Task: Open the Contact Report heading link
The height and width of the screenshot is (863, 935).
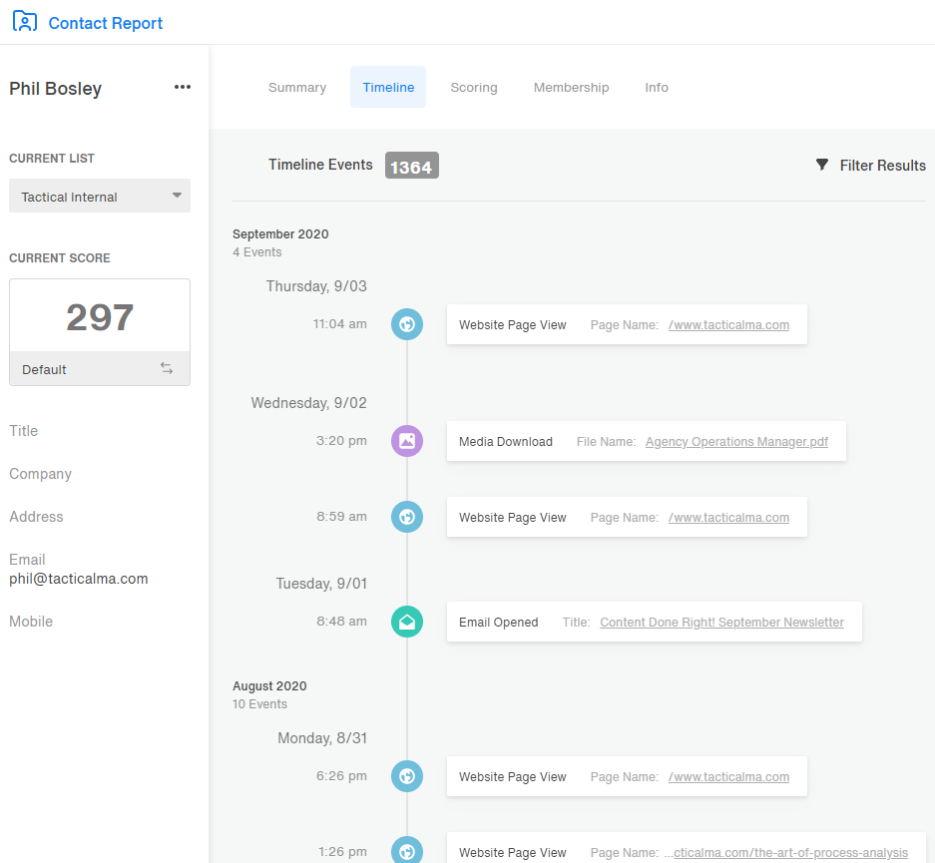Action: [105, 23]
